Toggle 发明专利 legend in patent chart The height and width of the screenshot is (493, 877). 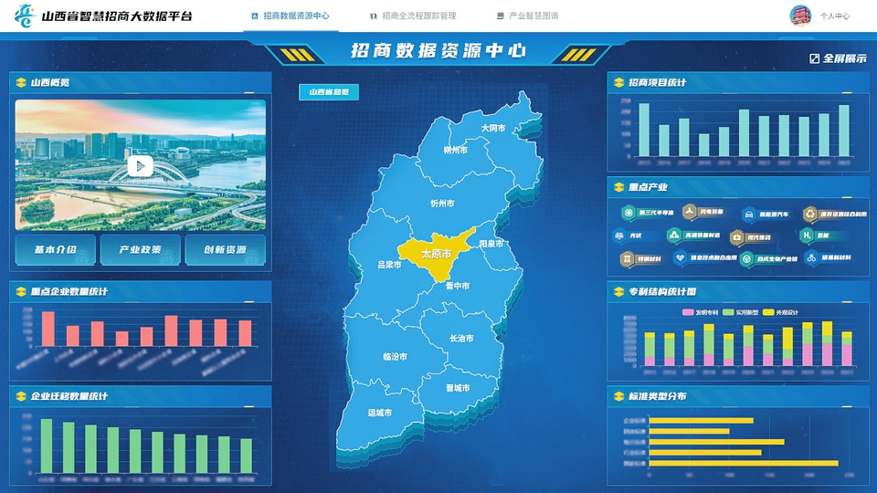pos(687,312)
